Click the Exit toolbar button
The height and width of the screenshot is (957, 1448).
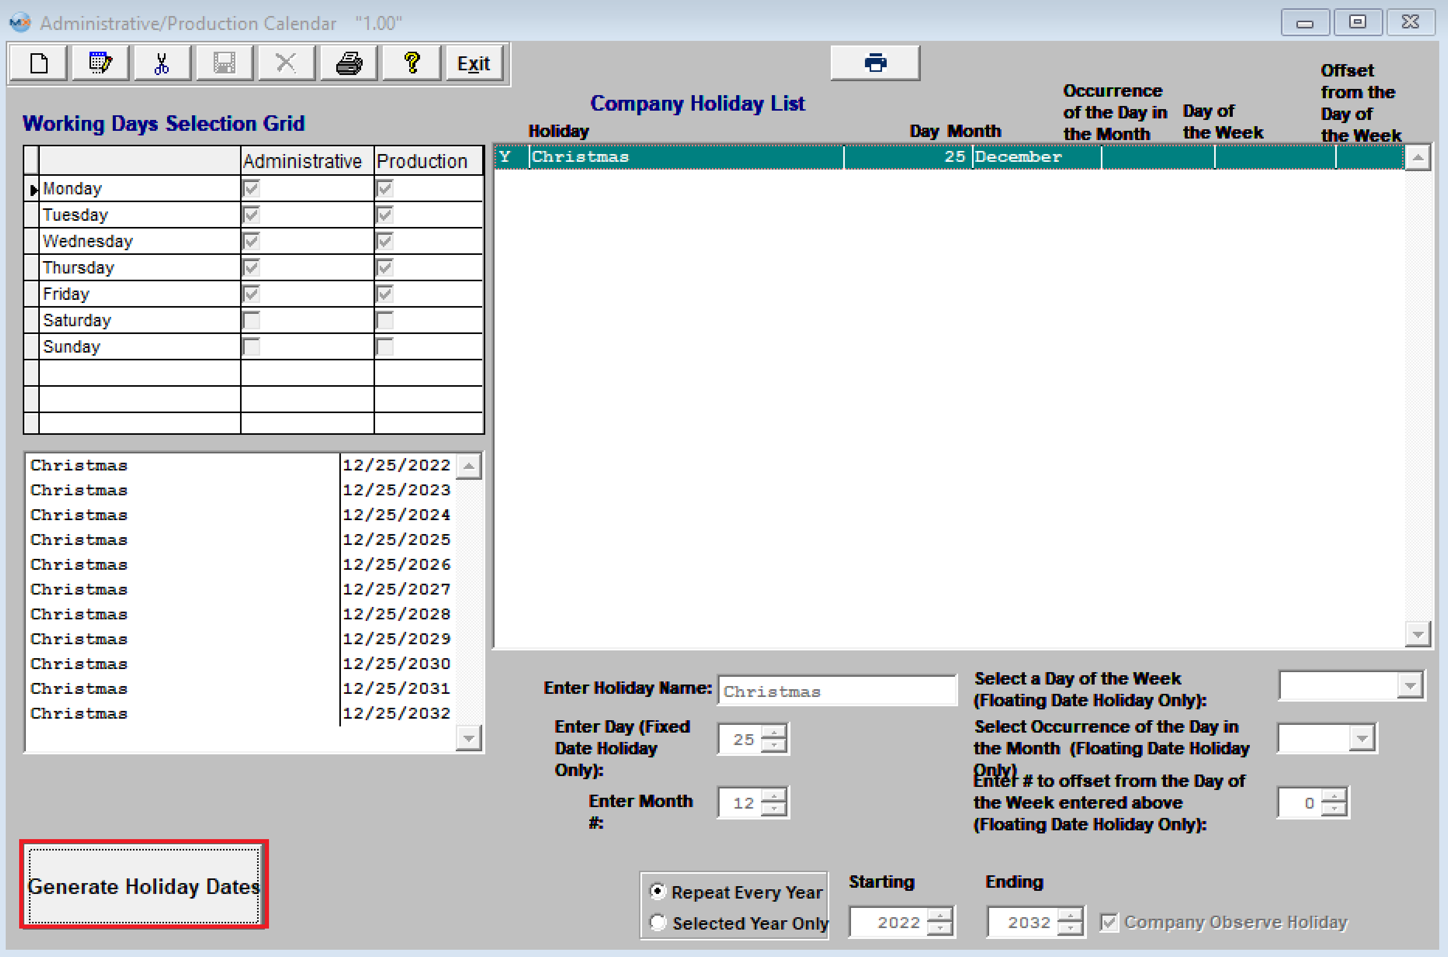(x=473, y=63)
